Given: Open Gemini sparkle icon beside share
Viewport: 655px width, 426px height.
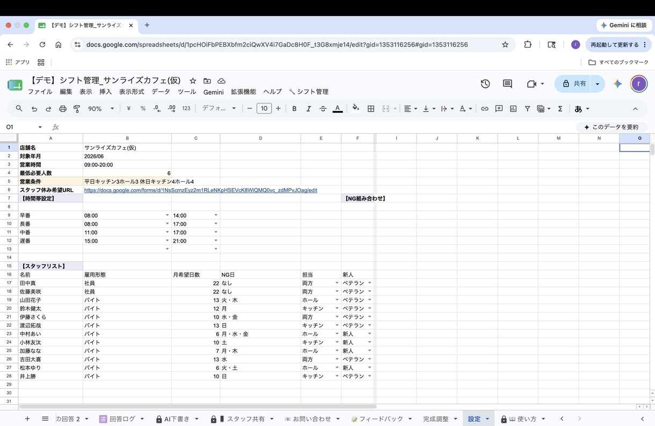Looking at the screenshot, I should (617, 84).
